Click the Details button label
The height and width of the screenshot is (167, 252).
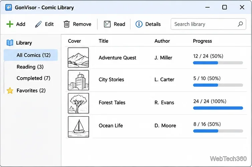(153, 24)
